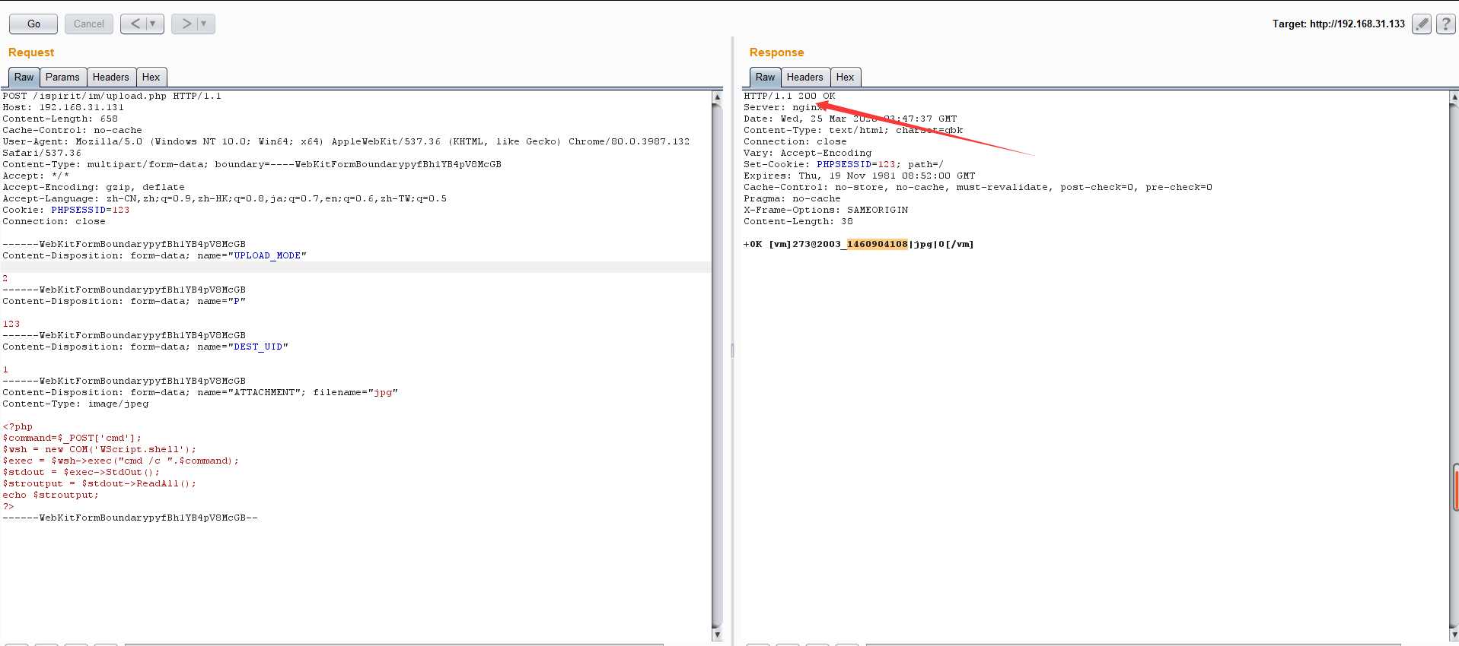Click the Host: 192.168.31.131 header line

pos(63,107)
